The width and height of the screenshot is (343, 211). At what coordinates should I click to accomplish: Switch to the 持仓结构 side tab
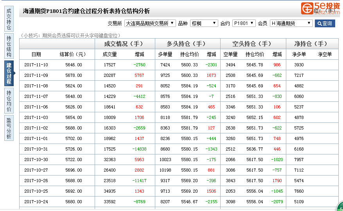(9, 46)
